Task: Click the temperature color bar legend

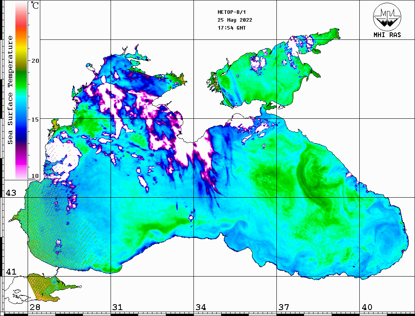Action: point(21,90)
